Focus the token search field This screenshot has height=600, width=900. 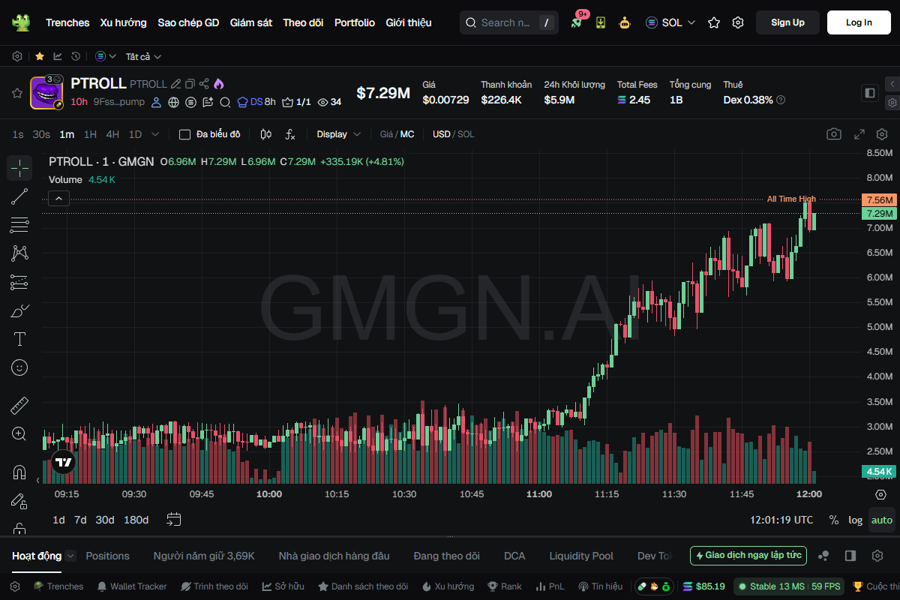[x=508, y=22]
